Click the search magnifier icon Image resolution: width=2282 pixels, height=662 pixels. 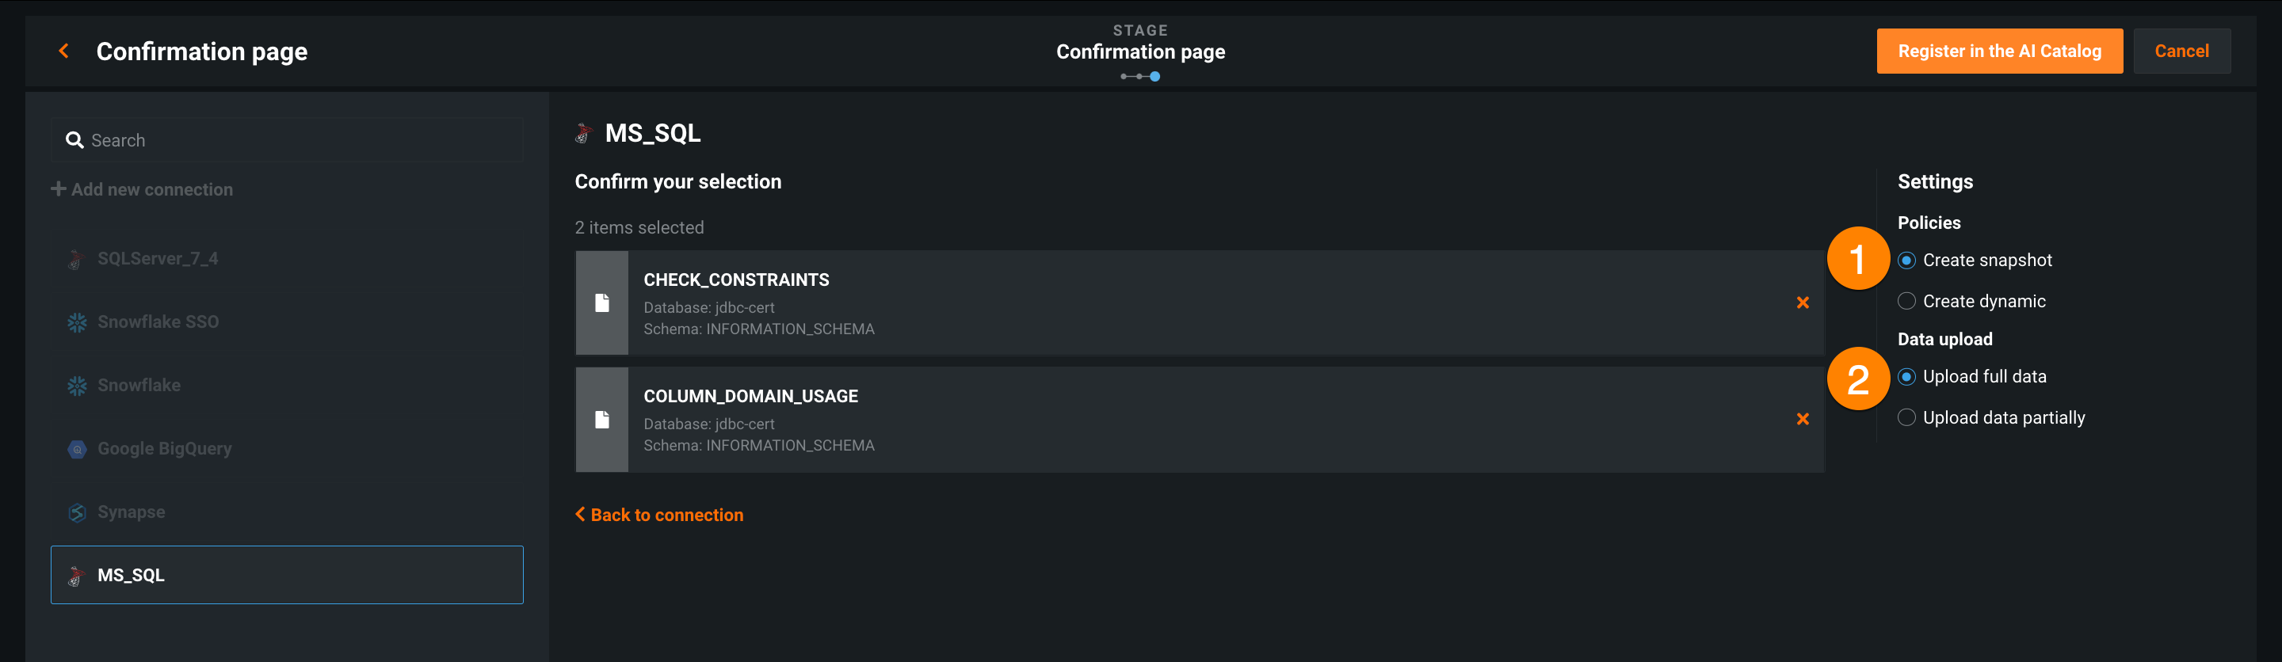(x=74, y=141)
